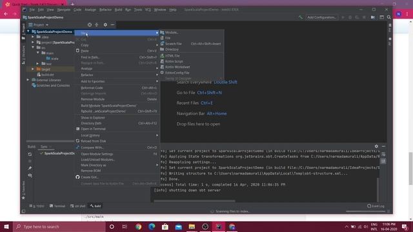Open the Project Structure icon in toolbar

click(373, 17)
